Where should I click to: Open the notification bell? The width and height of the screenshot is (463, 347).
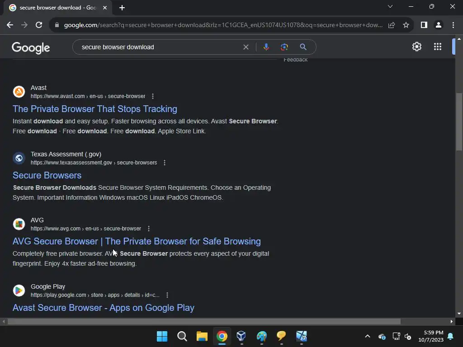pyautogui.click(x=451, y=336)
